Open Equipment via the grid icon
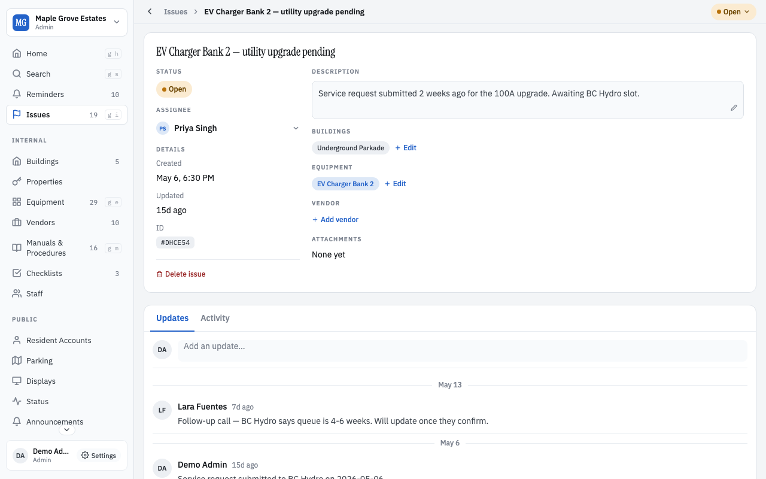Screen dimensions: 766x479 point(17,202)
